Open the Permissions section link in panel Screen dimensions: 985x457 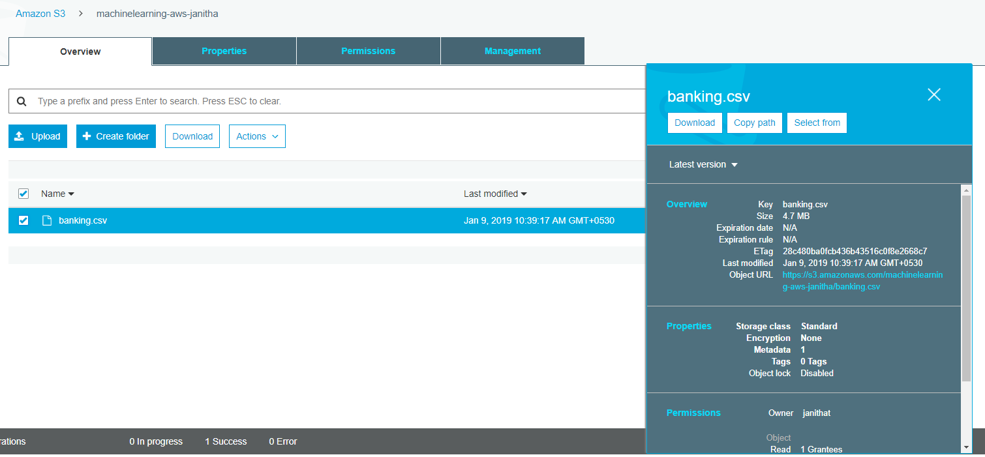(x=693, y=413)
